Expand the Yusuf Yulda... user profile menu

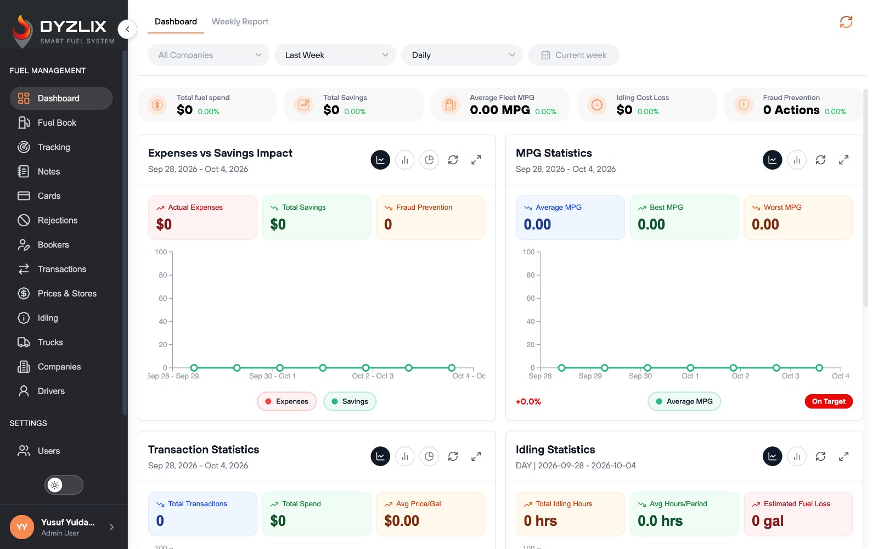[x=64, y=527]
